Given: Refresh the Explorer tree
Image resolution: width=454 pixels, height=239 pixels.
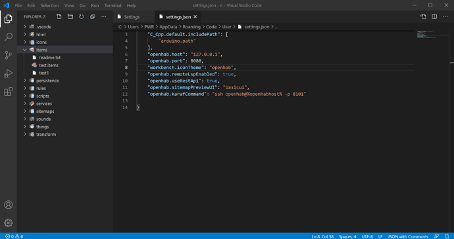Looking at the screenshot, I should [x=82, y=17].
